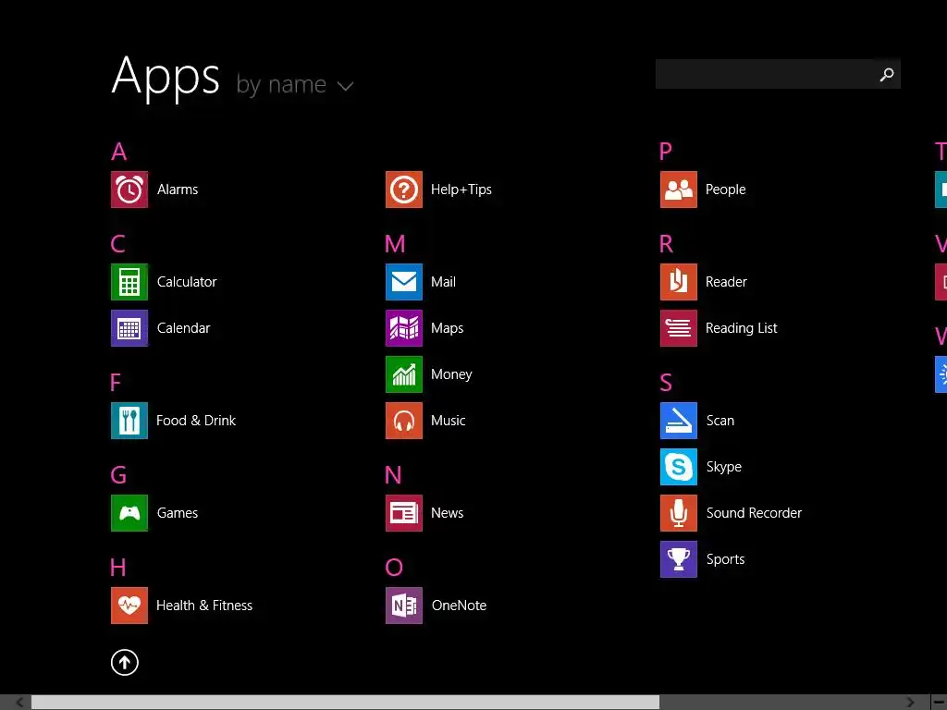Launch the Reader app icon
Screen dimensions: 947x710
(x=679, y=282)
